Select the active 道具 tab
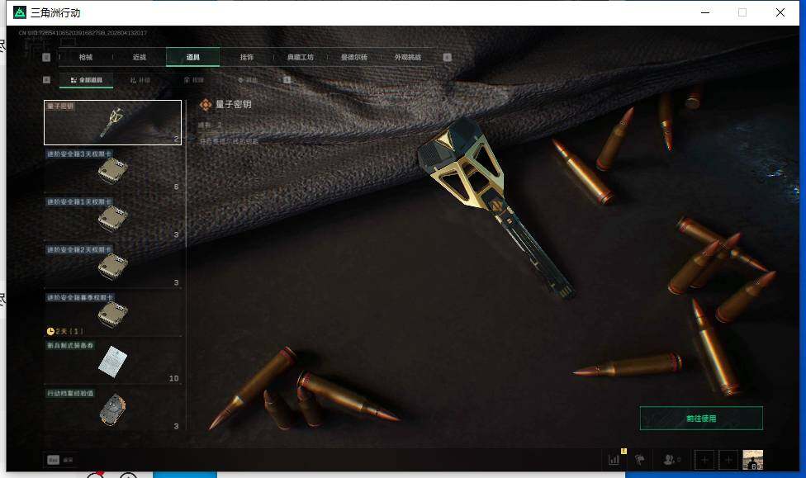This screenshot has width=806, height=478. point(192,57)
